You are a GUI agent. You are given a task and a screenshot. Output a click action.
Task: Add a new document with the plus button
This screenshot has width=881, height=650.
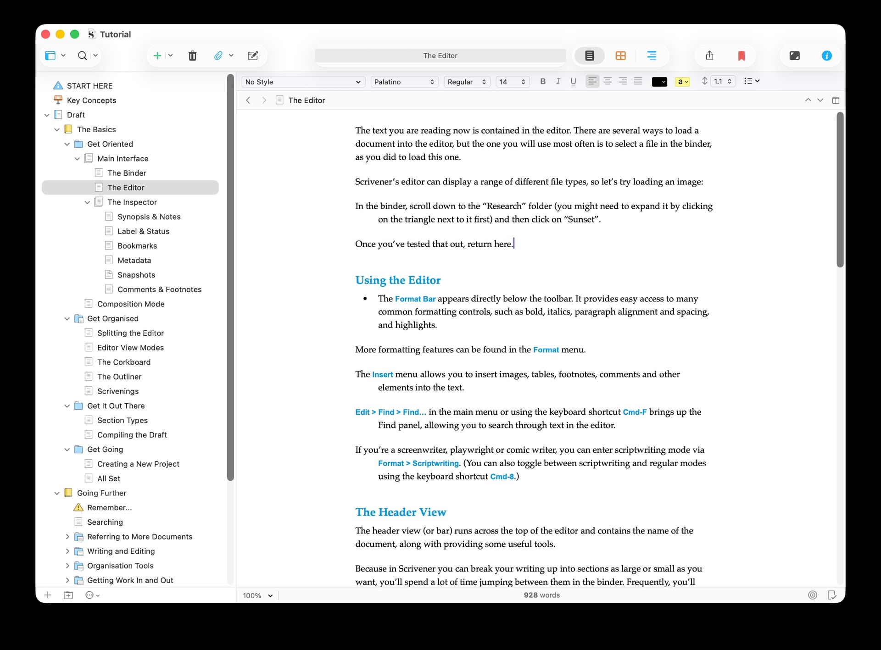pyautogui.click(x=157, y=56)
